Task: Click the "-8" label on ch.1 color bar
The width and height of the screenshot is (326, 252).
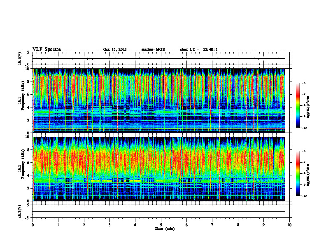Action: 304,105
